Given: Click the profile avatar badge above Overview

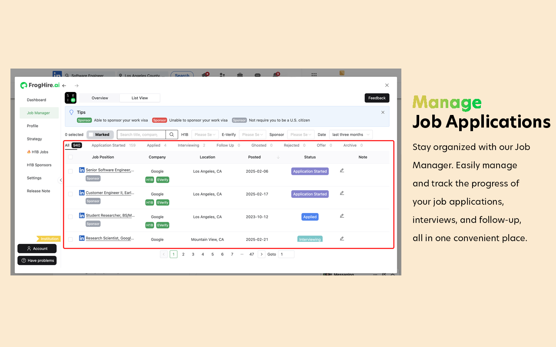Looking at the screenshot, I should click(x=70, y=98).
